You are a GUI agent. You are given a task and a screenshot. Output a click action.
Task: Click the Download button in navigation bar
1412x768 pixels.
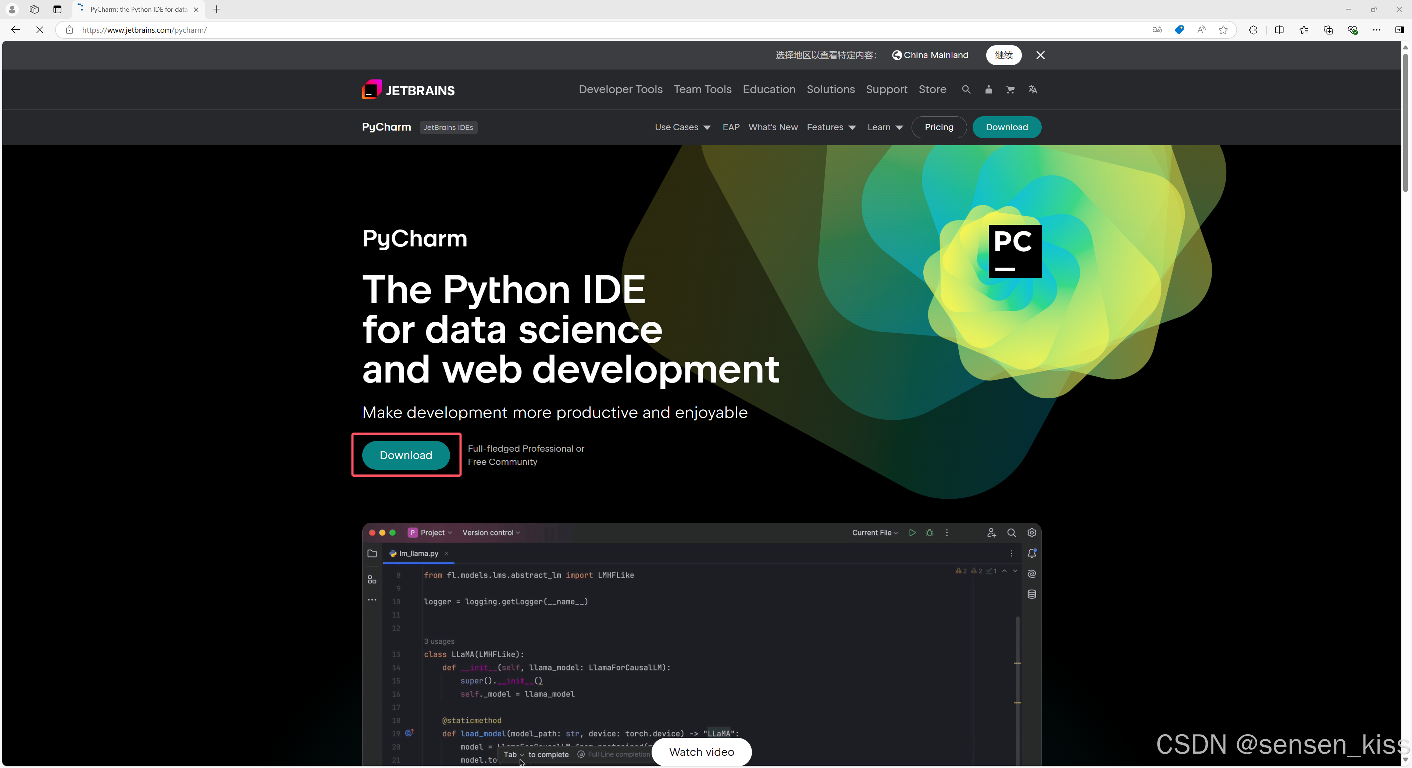(x=1006, y=127)
